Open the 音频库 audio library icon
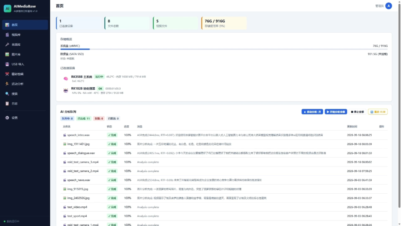This screenshot has width=401, height=226. 7,45
